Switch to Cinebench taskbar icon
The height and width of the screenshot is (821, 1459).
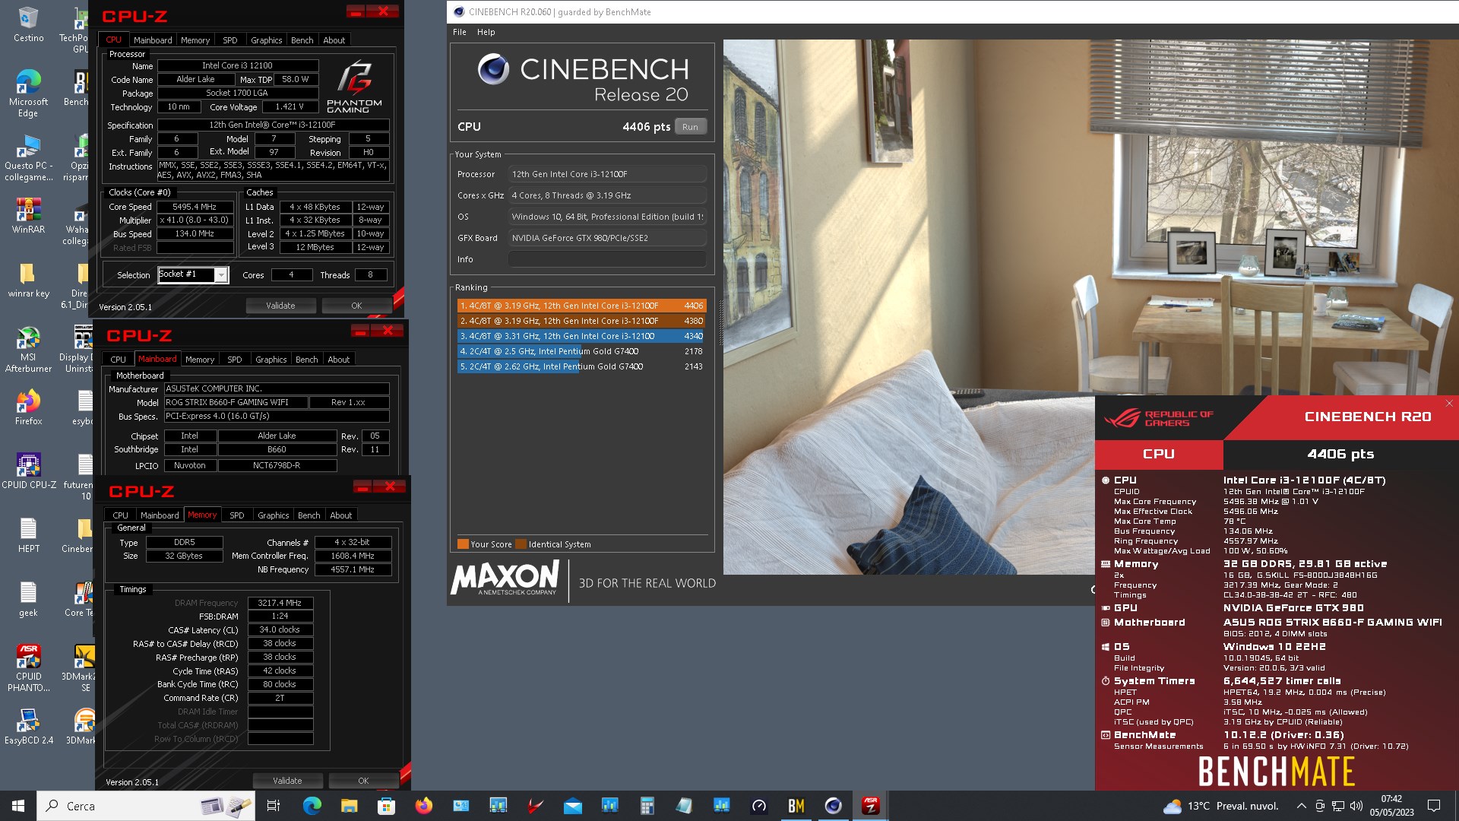pyautogui.click(x=833, y=806)
